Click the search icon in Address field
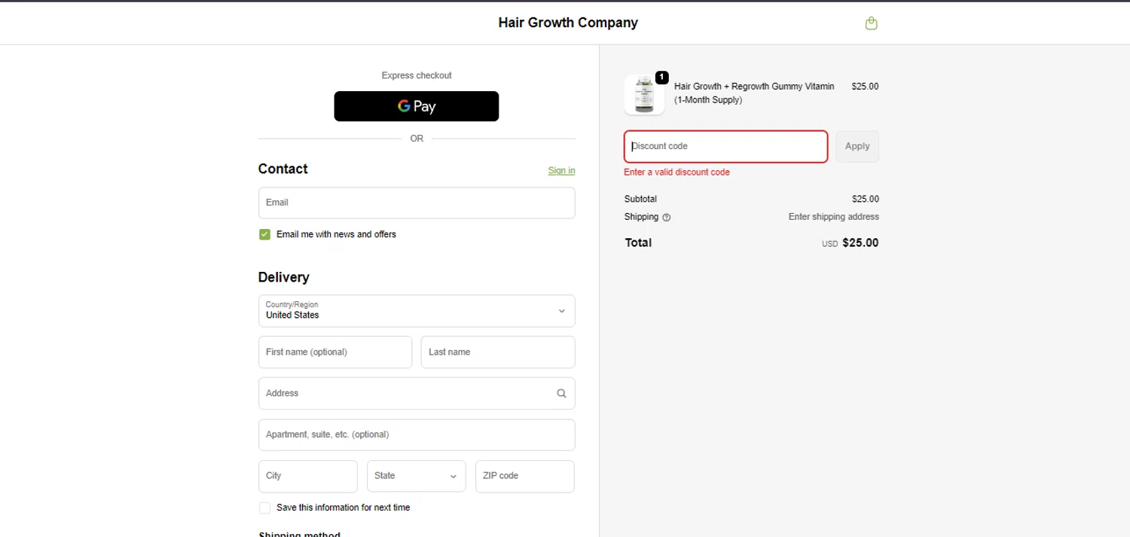Viewport: 1130px width, 537px height. 561,393
